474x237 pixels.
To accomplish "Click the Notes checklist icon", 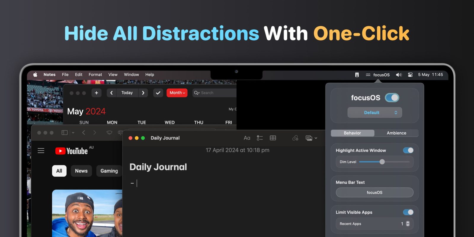I will click(260, 138).
